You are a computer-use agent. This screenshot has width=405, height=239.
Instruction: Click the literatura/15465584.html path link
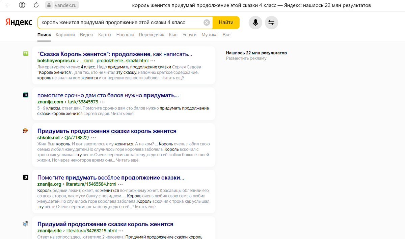click(91, 184)
